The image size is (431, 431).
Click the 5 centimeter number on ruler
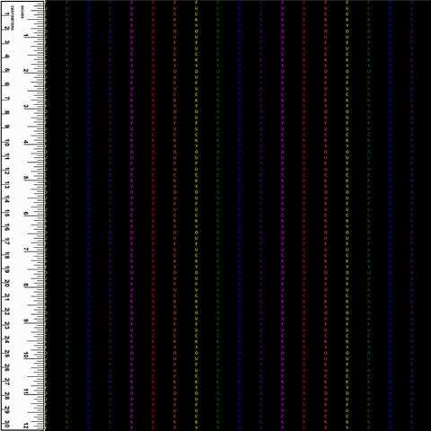(x=6, y=71)
